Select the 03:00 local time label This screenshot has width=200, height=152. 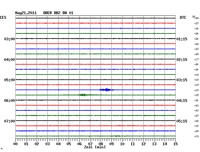click(10, 39)
